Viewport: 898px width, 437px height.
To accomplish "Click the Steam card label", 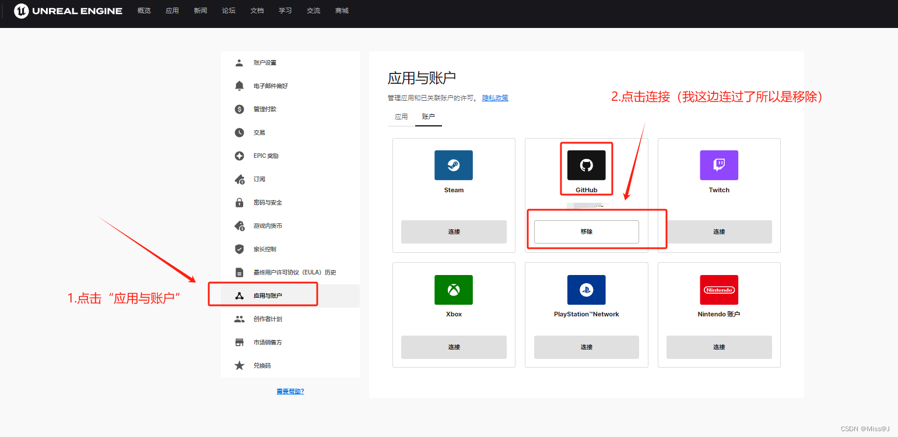I will point(454,190).
